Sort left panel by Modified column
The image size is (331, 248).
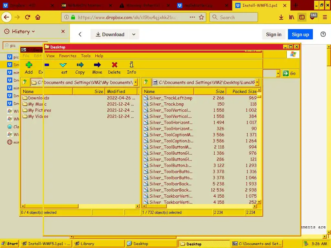pos(121,91)
